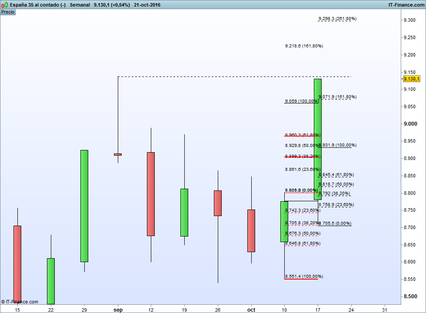
Task: Select the 9.298,3 (261,80%) Fibonacci level
Action: 337,19
